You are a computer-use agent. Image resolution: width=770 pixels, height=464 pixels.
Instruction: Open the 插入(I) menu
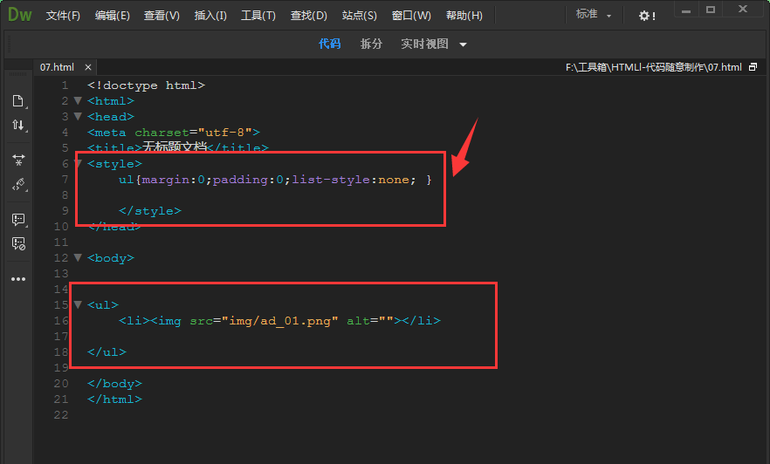[210, 16]
